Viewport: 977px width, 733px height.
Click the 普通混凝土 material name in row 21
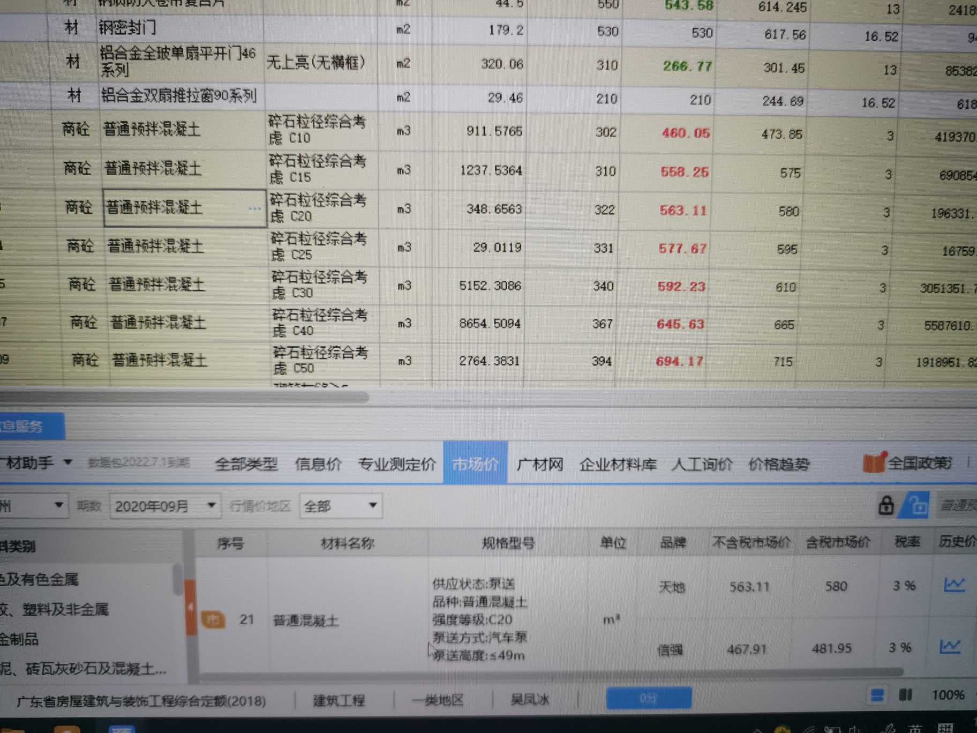[305, 620]
